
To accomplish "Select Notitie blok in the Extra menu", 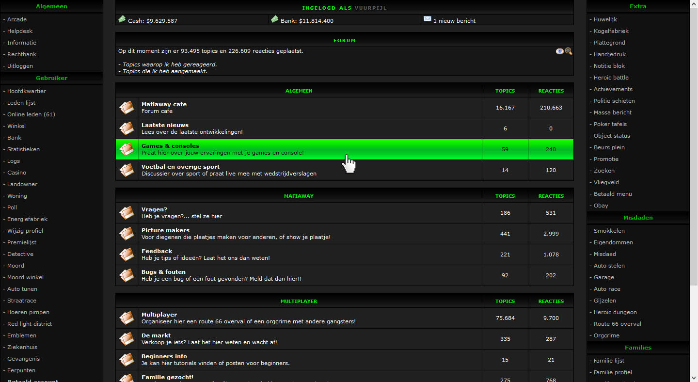I will tap(609, 66).
